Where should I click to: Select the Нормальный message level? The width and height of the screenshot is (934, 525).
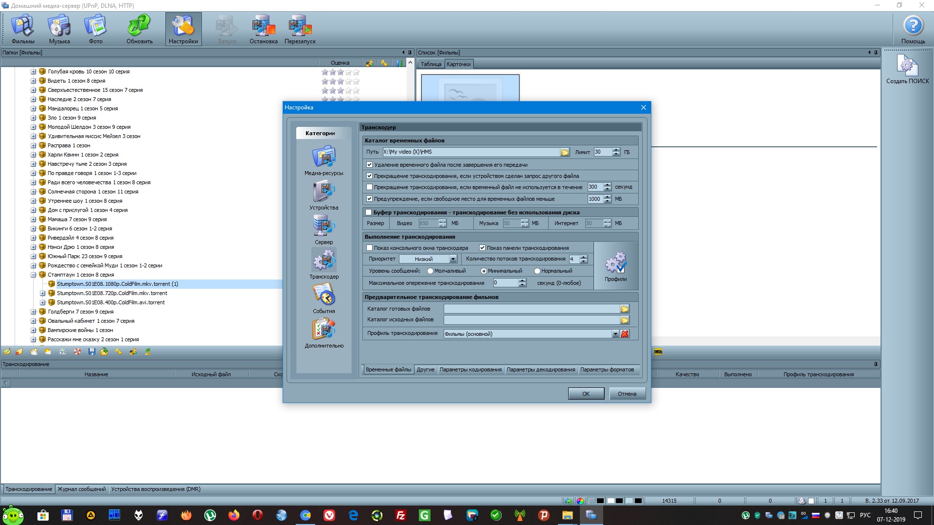(537, 271)
